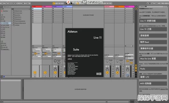Click the Tap tempo button
Image resolution: width=169 pixels, height=103 pixels.
tap(6, 3)
